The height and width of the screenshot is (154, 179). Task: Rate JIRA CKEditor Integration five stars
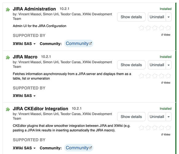tap(168, 128)
